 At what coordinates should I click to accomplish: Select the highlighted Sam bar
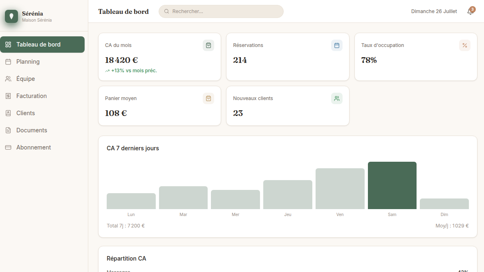click(392, 185)
